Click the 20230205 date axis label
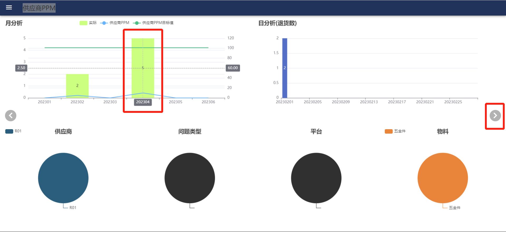This screenshot has height=232, width=506. coord(313,102)
